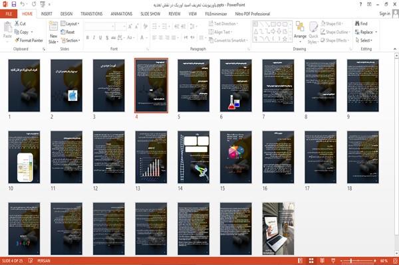
Task: Open the FILEminimizer tab
Action: pos(216,14)
